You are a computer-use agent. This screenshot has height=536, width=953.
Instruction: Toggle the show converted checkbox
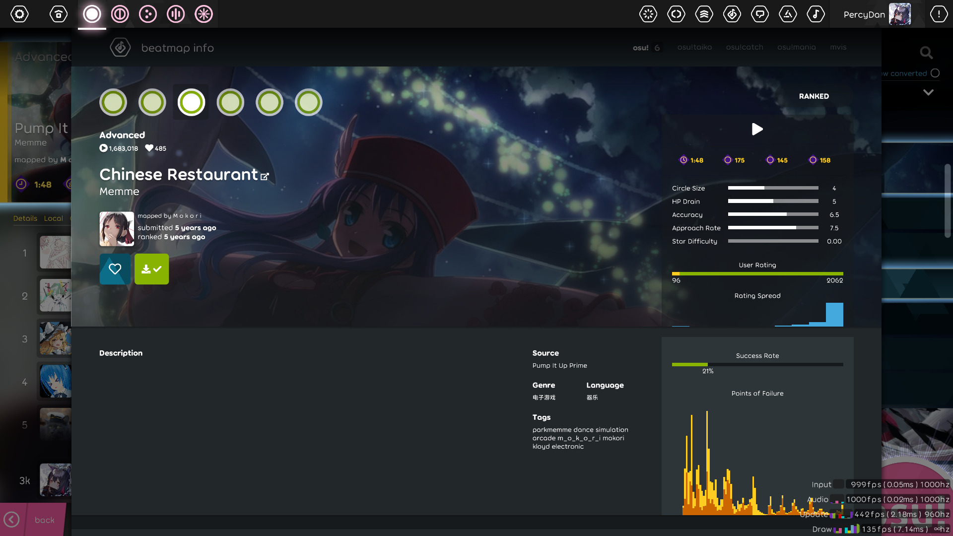click(x=935, y=73)
